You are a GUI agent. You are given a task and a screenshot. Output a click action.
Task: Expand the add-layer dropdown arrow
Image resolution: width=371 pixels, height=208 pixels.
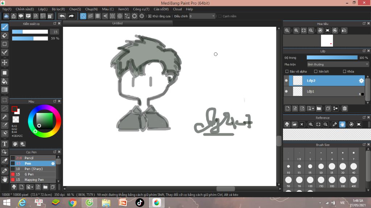[x=313, y=109]
